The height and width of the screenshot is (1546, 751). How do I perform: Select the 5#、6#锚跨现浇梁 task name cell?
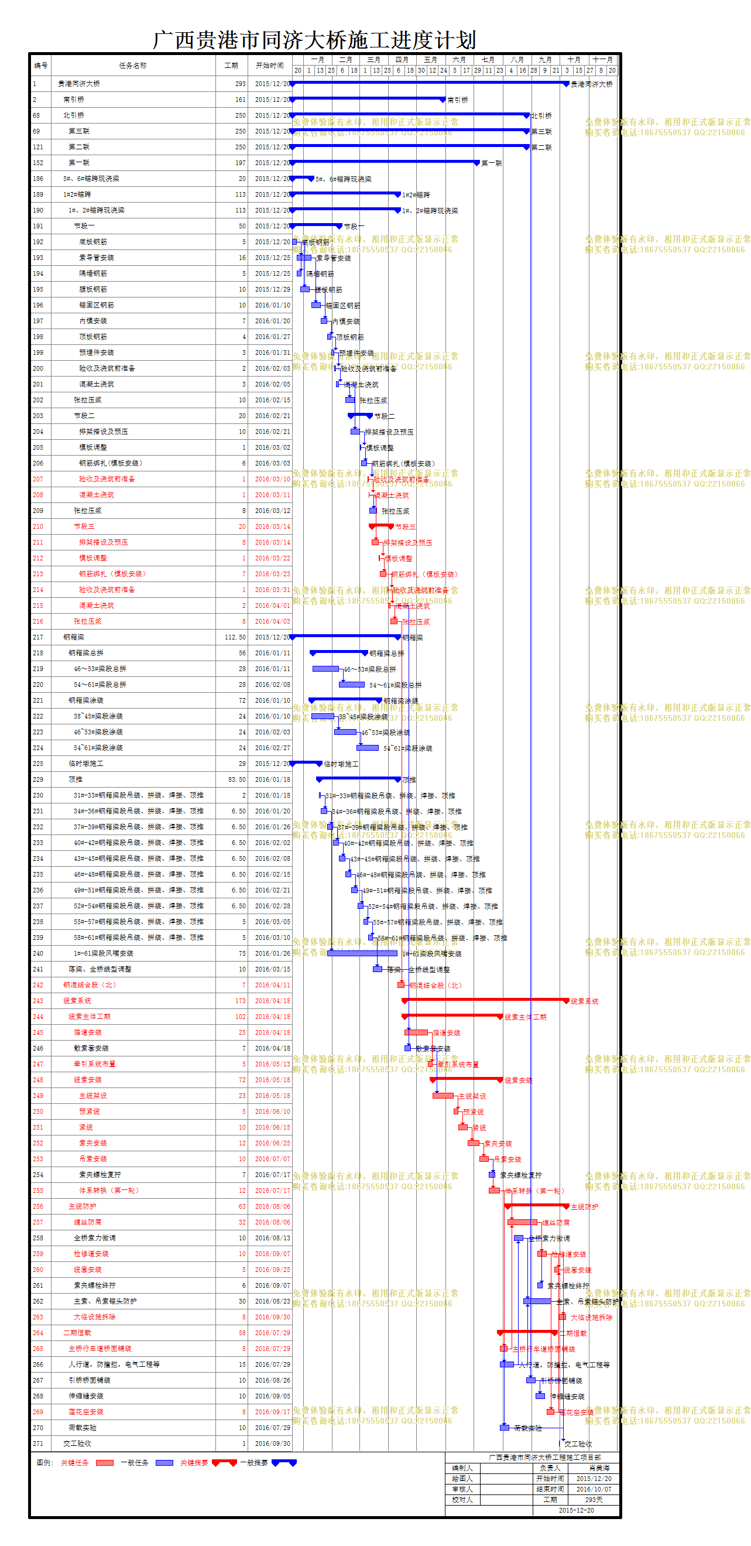[x=91, y=179]
